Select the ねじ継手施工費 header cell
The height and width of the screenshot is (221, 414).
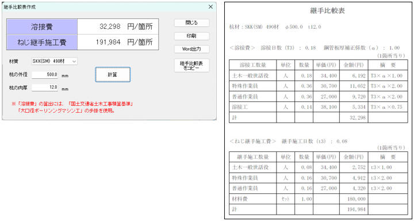click(x=42, y=42)
